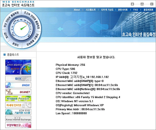Open the 품질레포트 menu item
156x130 pixels.
pyautogui.click(x=148, y=10)
